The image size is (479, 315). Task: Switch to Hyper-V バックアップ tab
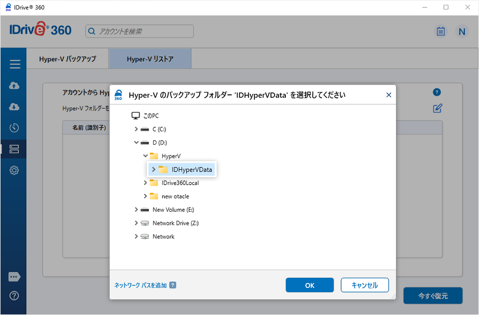(68, 59)
